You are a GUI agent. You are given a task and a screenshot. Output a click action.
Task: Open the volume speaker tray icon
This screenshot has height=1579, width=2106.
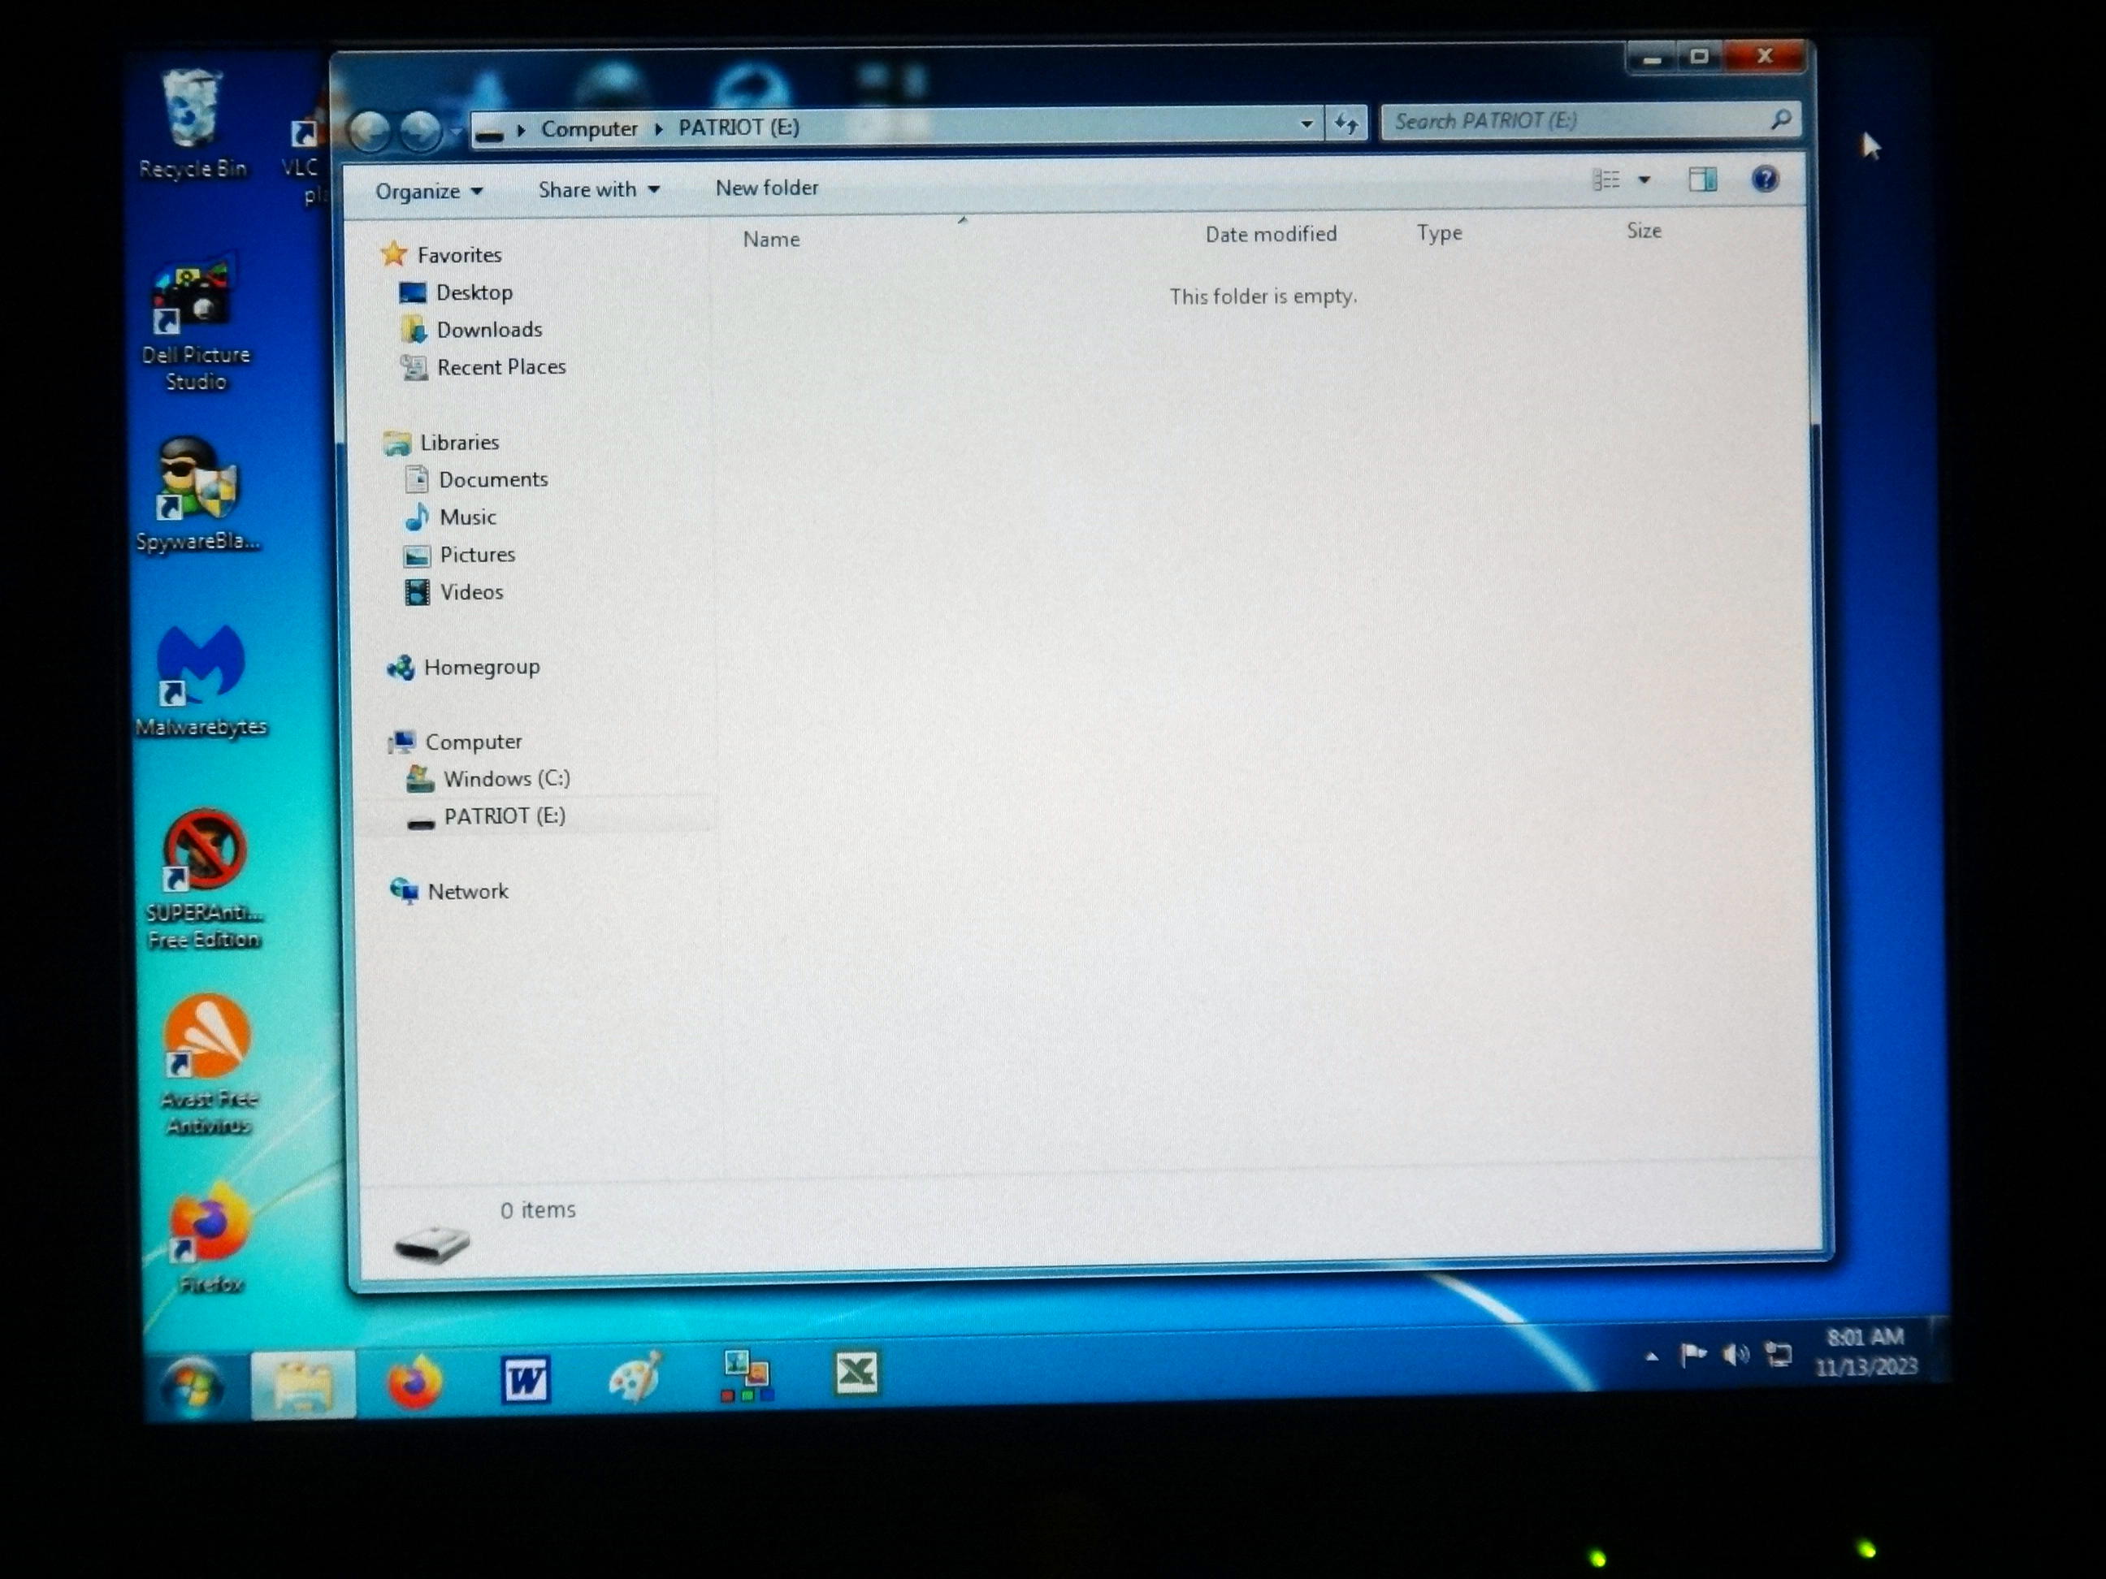[x=1735, y=1353]
